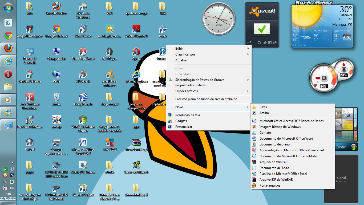Create new Atalho from submenu

point(293,113)
